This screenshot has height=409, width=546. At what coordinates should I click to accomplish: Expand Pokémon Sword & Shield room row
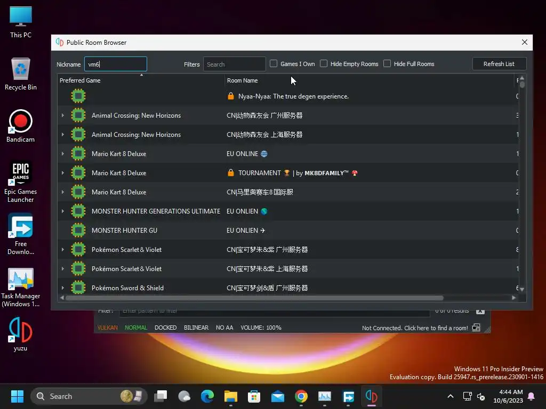coord(63,288)
